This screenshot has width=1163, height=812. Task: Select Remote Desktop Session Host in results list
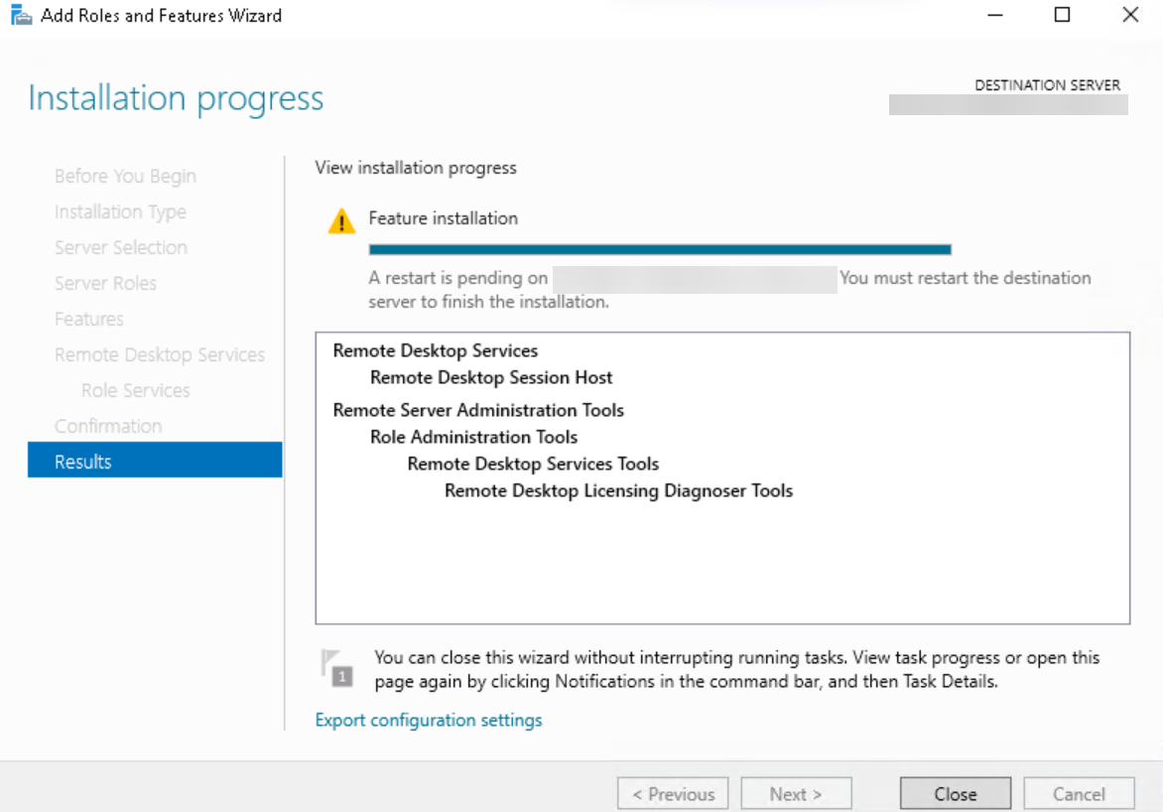click(x=490, y=377)
